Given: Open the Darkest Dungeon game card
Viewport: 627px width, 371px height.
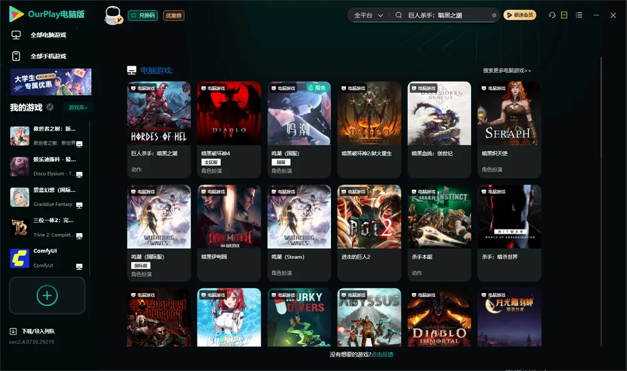Looking at the screenshot, I should (x=159, y=318).
